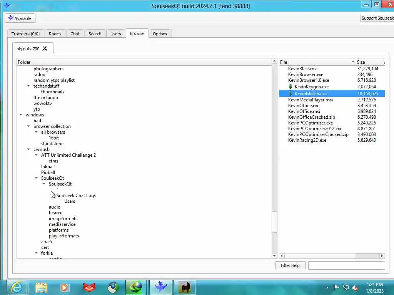Collapse the windows folder

[21, 115]
